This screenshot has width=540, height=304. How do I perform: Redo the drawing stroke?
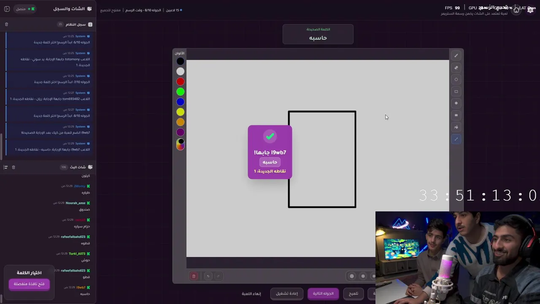pyautogui.click(x=218, y=276)
